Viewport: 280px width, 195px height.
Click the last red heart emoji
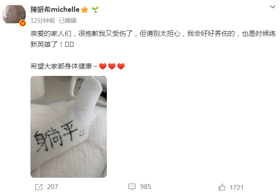pos(121,66)
